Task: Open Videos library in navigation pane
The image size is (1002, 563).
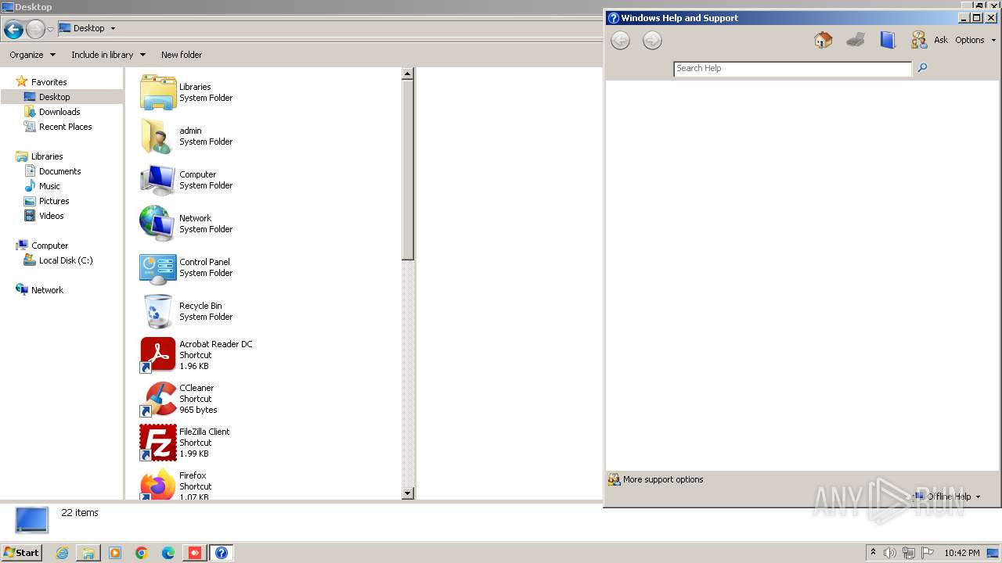Action: [51, 216]
